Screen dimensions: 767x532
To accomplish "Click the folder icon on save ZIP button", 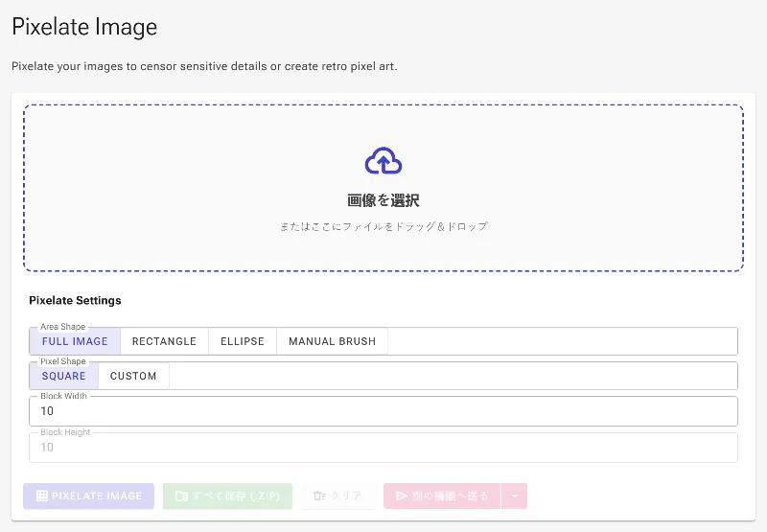I will 181,496.
